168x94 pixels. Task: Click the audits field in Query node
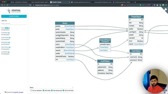[x=65, y=54]
